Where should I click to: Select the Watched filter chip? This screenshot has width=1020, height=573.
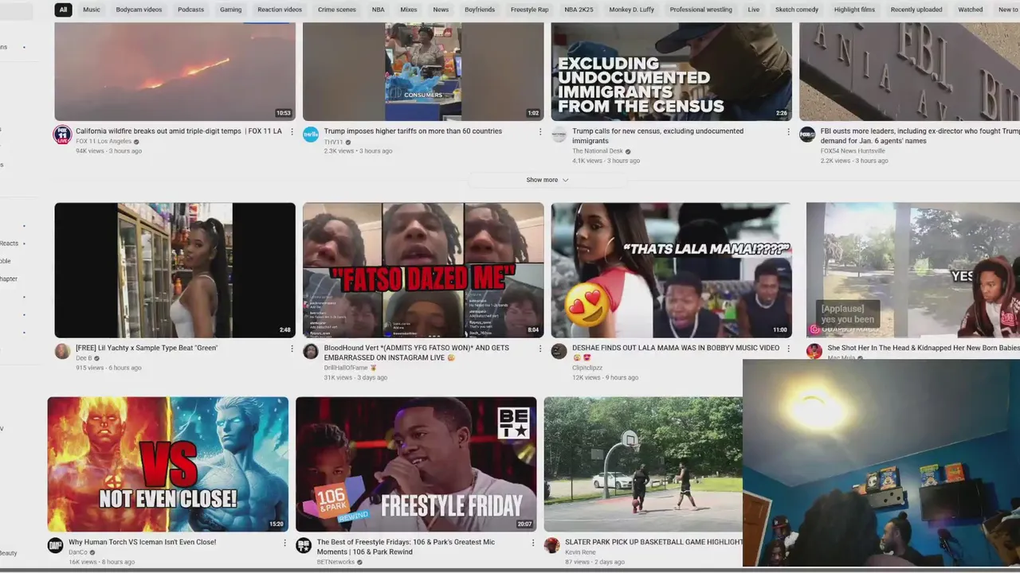coord(970,10)
